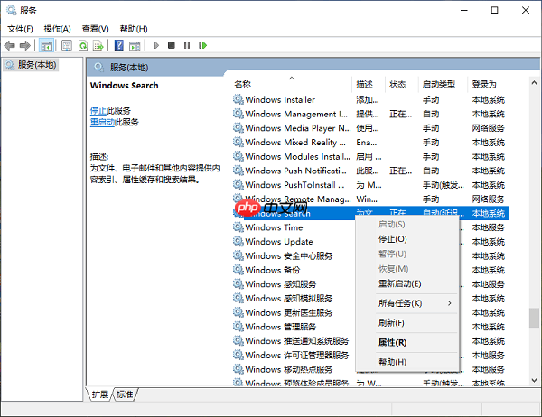Click the scrollbar up arrow in the services list
This screenshot has width=542, height=417.
(534, 82)
